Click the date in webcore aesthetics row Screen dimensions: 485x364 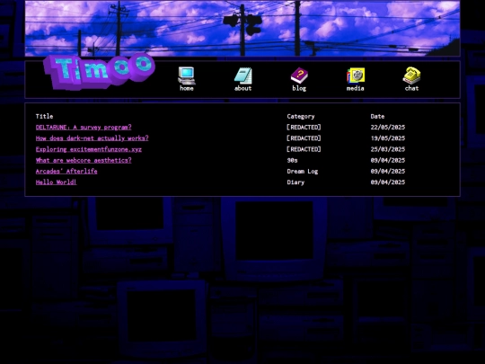click(x=388, y=160)
